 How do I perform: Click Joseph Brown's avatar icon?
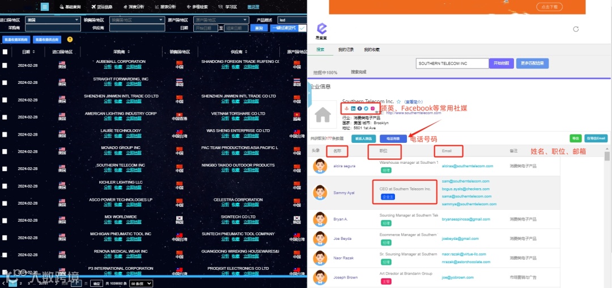coord(320,277)
